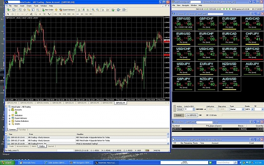The height and width of the screenshot is (166, 264).
Task: Open the indicators list dropdown
Action: click(113, 10)
